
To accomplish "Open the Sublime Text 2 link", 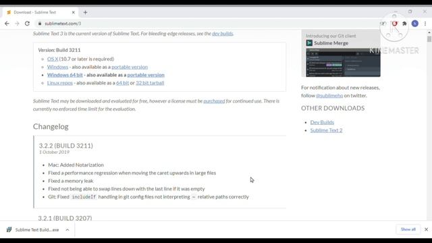I will tap(326, 130).
